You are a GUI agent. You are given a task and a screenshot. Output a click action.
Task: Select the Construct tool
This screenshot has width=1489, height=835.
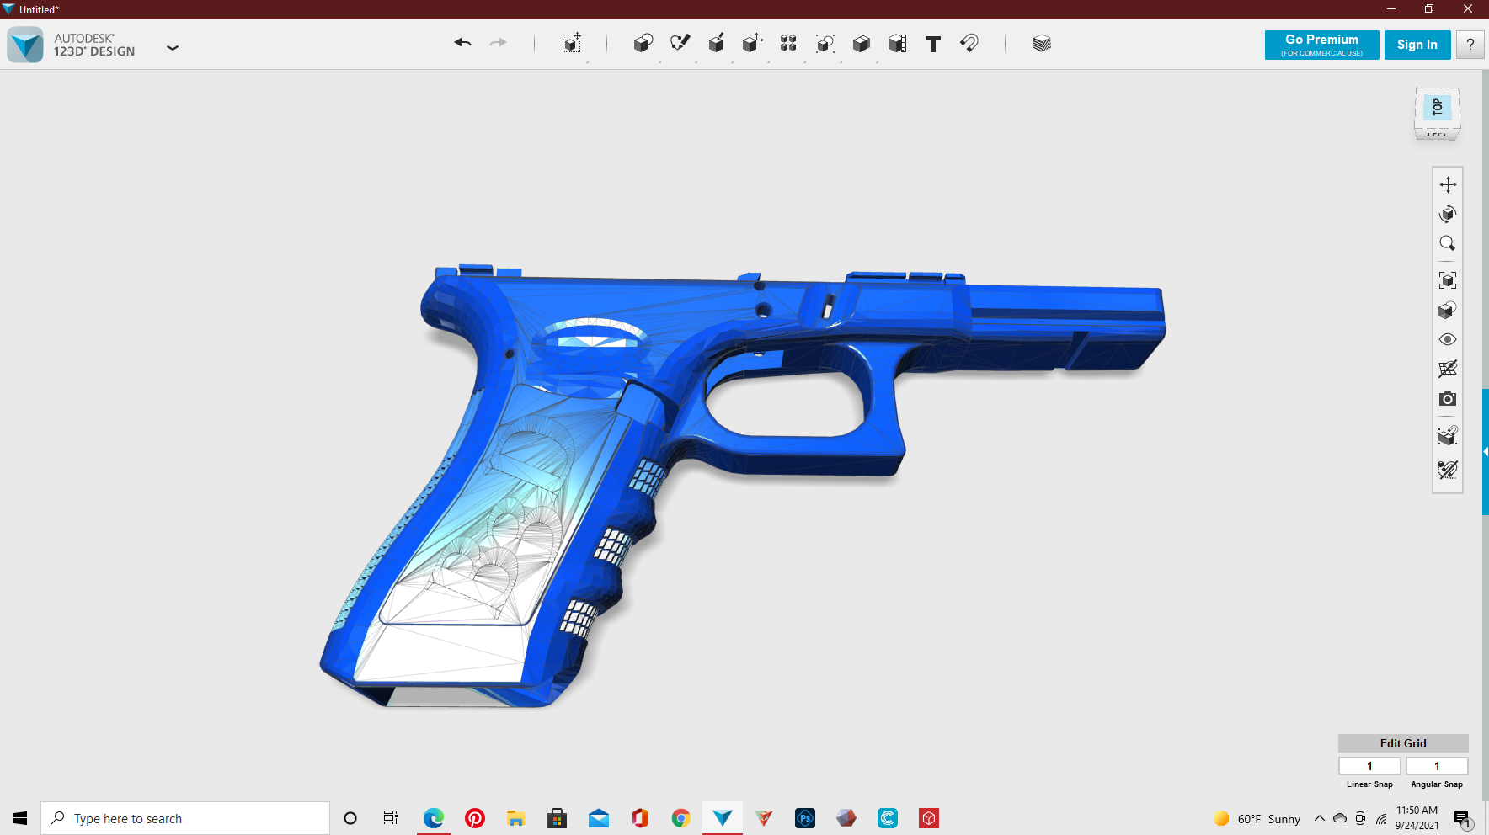(x=717, y=44)
